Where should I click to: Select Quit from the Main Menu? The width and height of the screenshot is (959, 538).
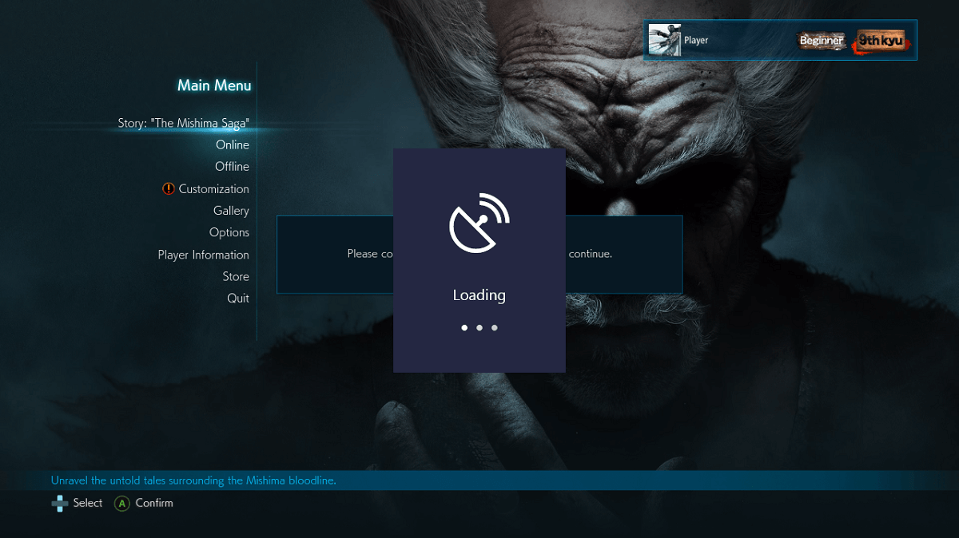pyautogui.click(x=238, y=299)
